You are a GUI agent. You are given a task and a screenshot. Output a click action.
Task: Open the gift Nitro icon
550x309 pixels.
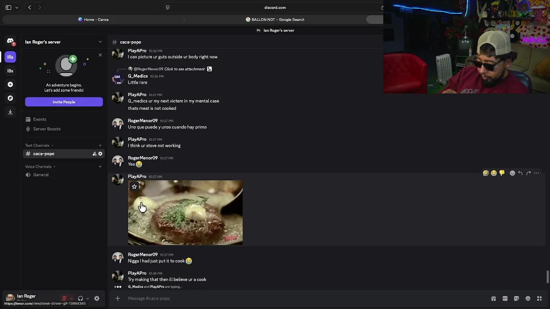[x=493, y=298]
